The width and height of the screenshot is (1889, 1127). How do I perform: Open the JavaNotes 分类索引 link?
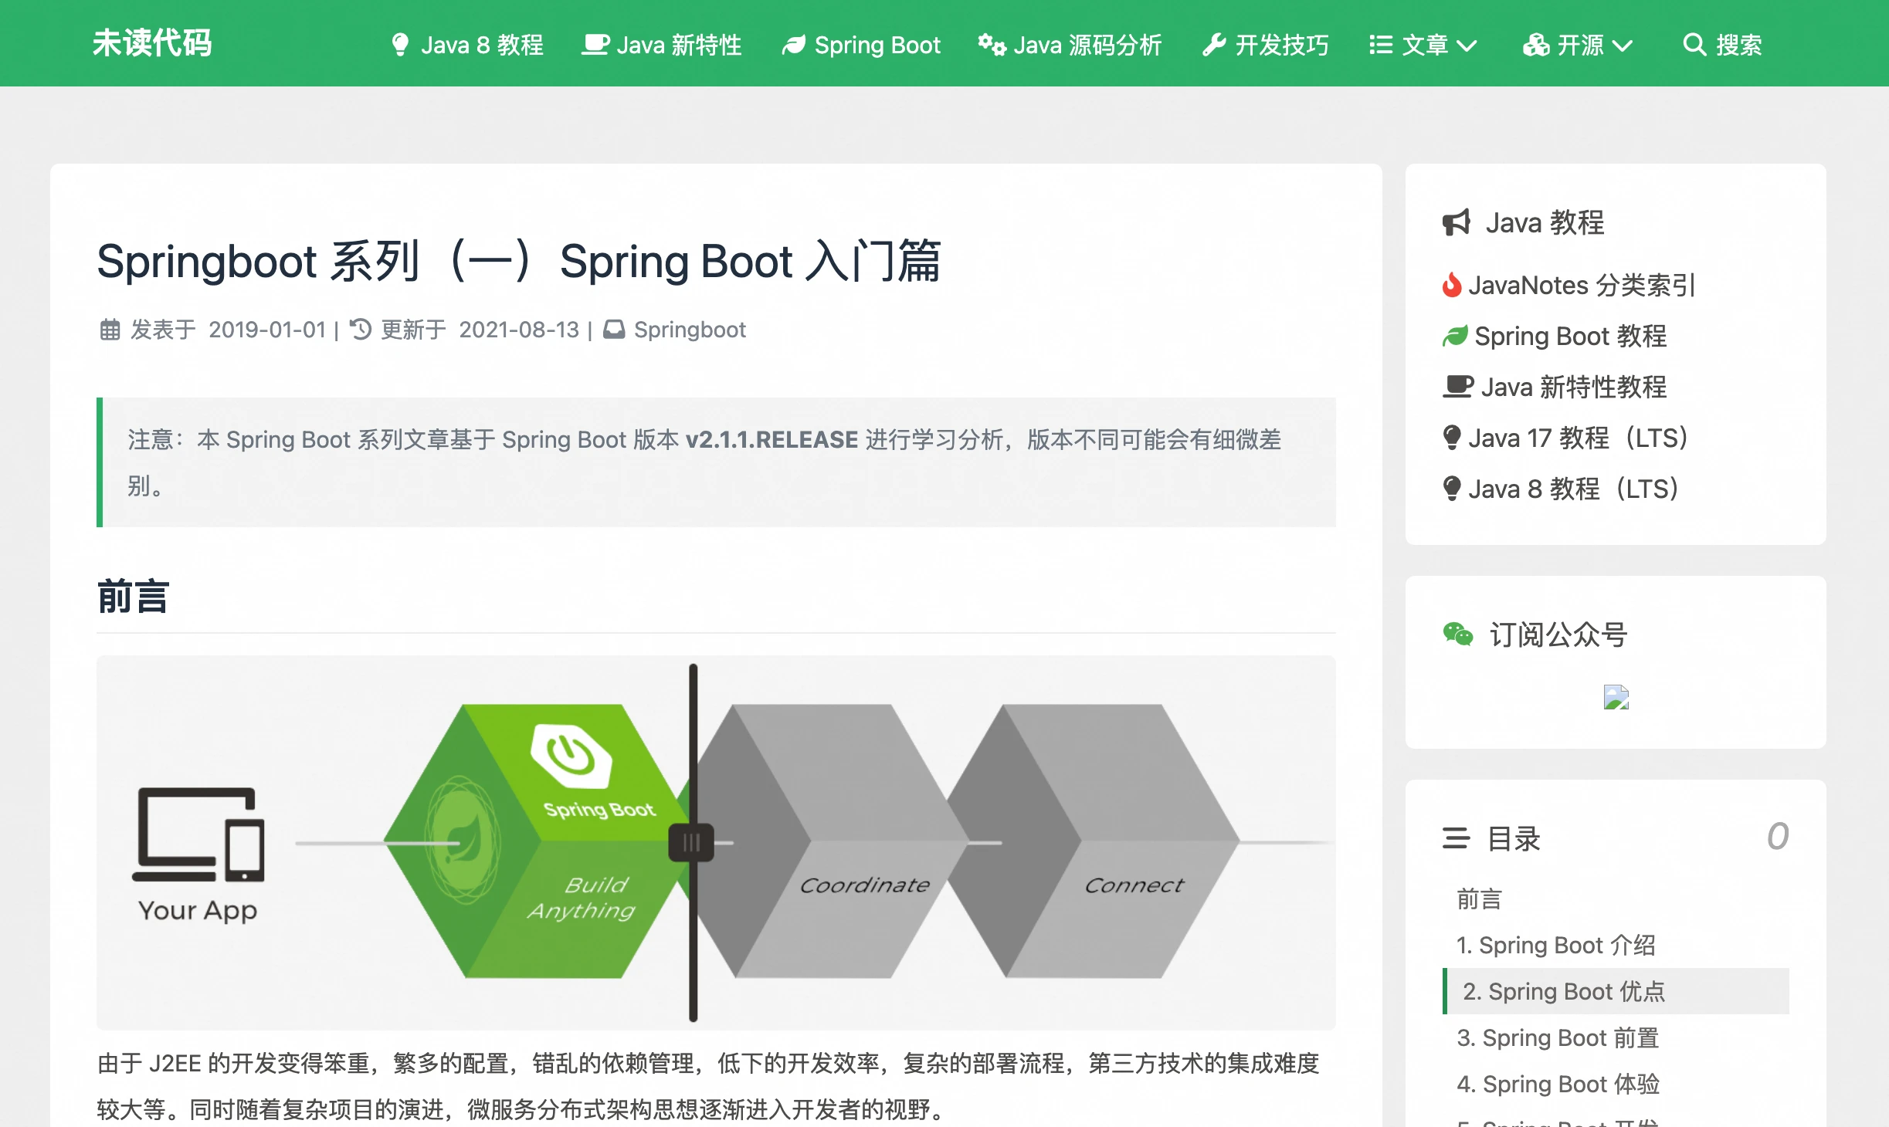(1581, 285)
